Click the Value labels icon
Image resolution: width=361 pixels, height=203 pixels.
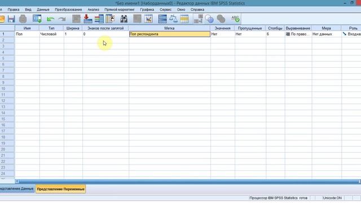(x=198, y=19)
